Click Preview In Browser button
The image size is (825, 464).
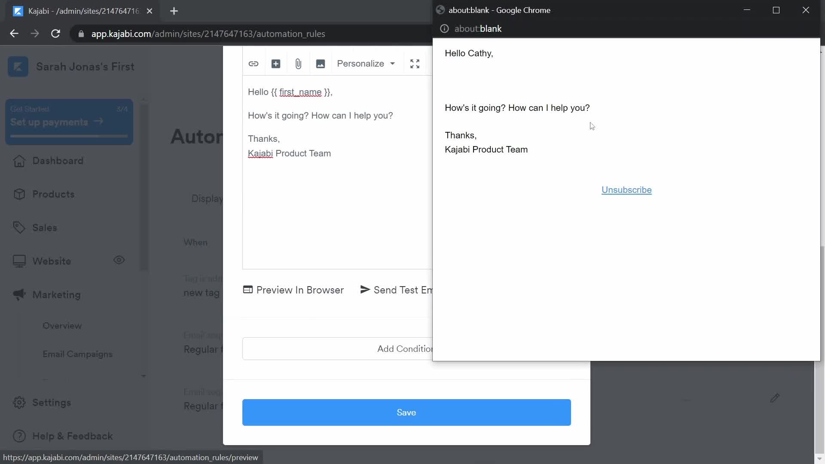(293, 290)
